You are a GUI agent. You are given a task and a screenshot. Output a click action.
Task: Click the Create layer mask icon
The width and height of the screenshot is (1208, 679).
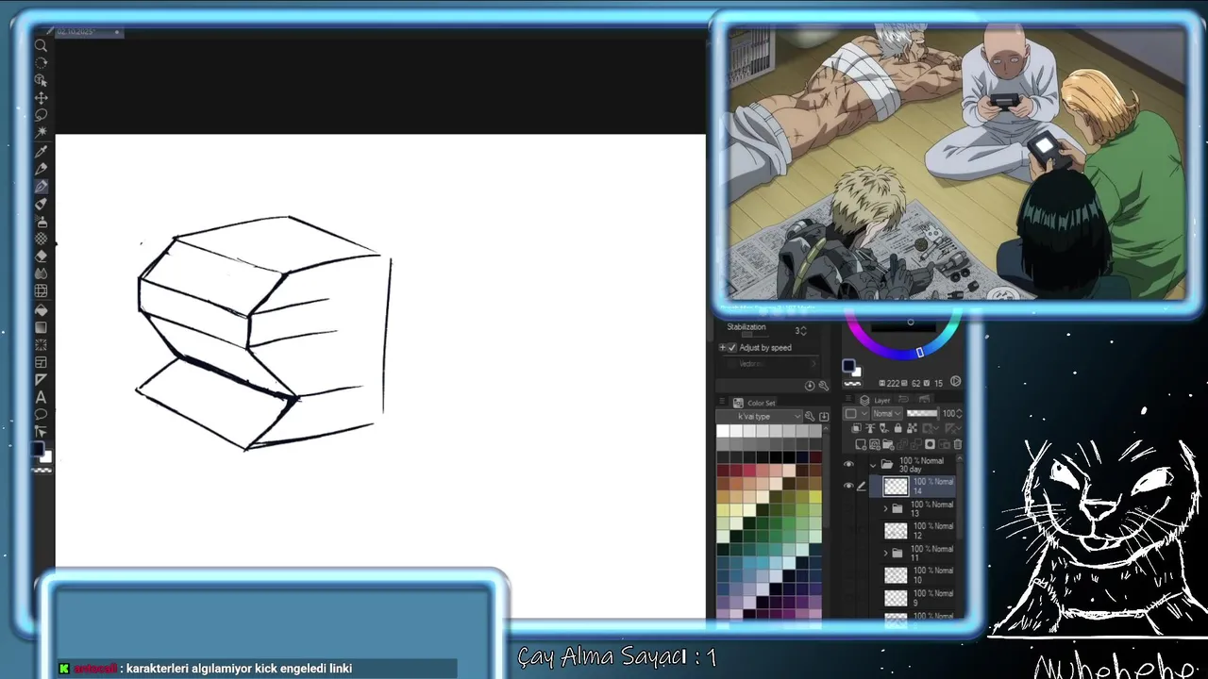[x=930, y=444]
